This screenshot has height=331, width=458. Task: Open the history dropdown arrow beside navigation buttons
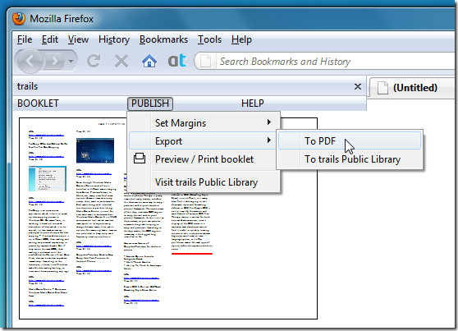pos(71,62)
